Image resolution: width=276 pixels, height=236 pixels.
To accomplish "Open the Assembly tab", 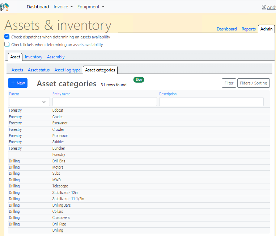I will click(x=56, y=57).
